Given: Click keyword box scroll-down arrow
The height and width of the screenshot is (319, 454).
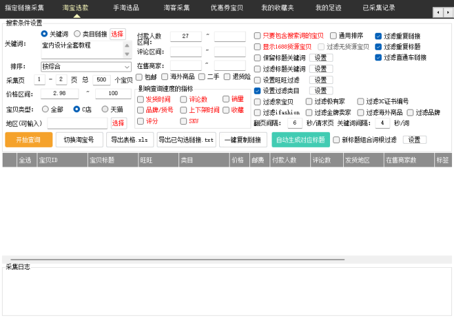Looking at the screenshot, I should coord(127,54).
